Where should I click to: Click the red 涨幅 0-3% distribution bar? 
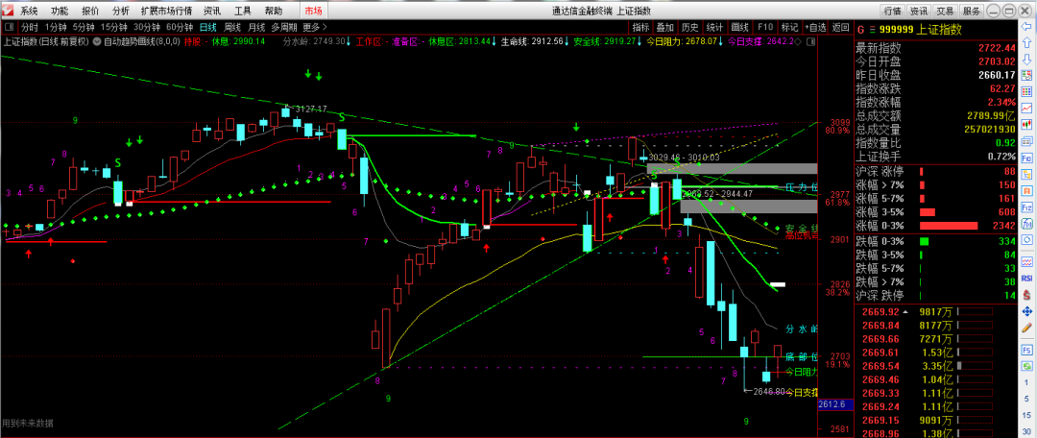(952, 226)
